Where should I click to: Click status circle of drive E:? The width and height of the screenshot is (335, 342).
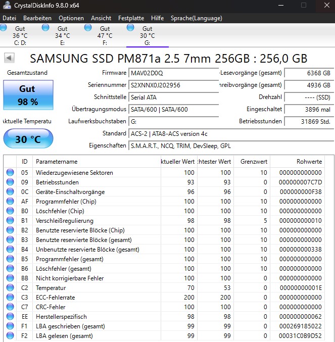click(x=45, y=28)
